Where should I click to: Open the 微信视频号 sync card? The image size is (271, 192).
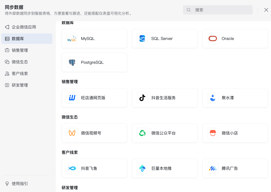coord(94,133)
